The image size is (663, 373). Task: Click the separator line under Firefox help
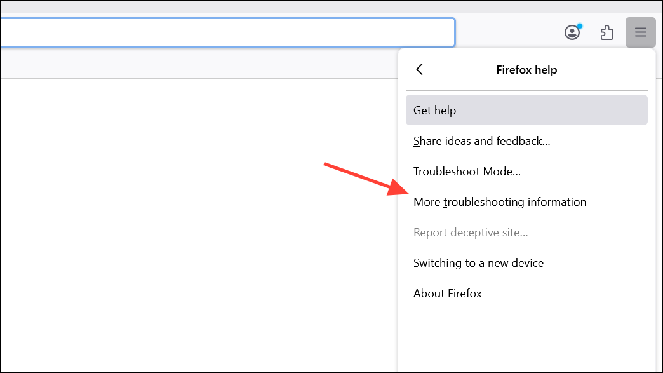(x=526, y=90)
